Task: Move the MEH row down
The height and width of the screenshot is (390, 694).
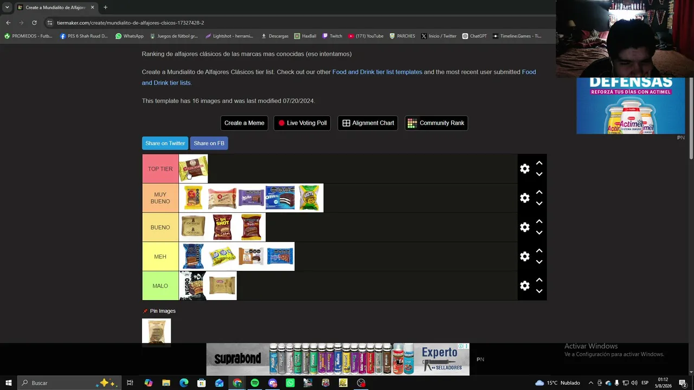Action: click(x=539, y=262)
